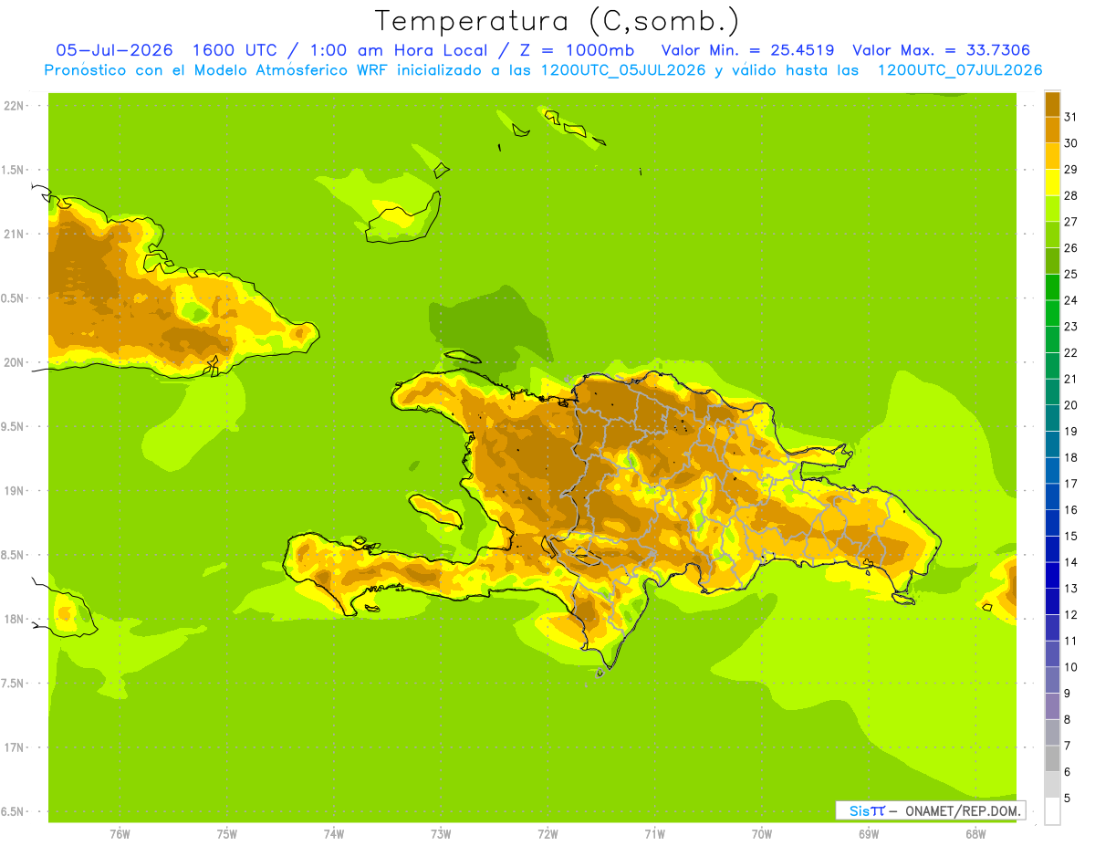Pick the dark blue colorbar swatch between 13 and 14
This screenshot has height=846, width=1095.
(1052, 575)
